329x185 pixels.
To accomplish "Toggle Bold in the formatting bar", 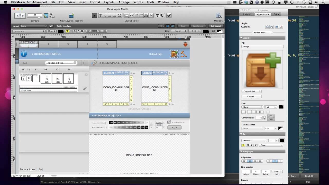I will point(75,31).
